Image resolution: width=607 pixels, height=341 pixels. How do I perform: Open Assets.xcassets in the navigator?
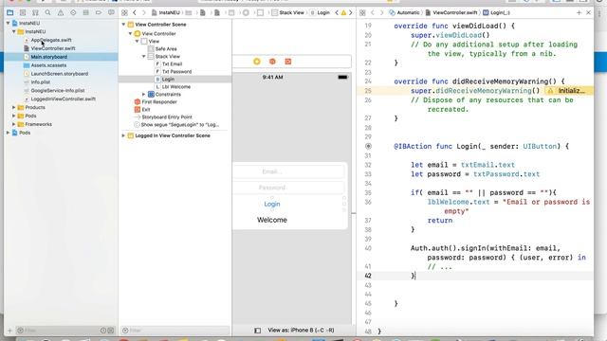pos(48,65)
